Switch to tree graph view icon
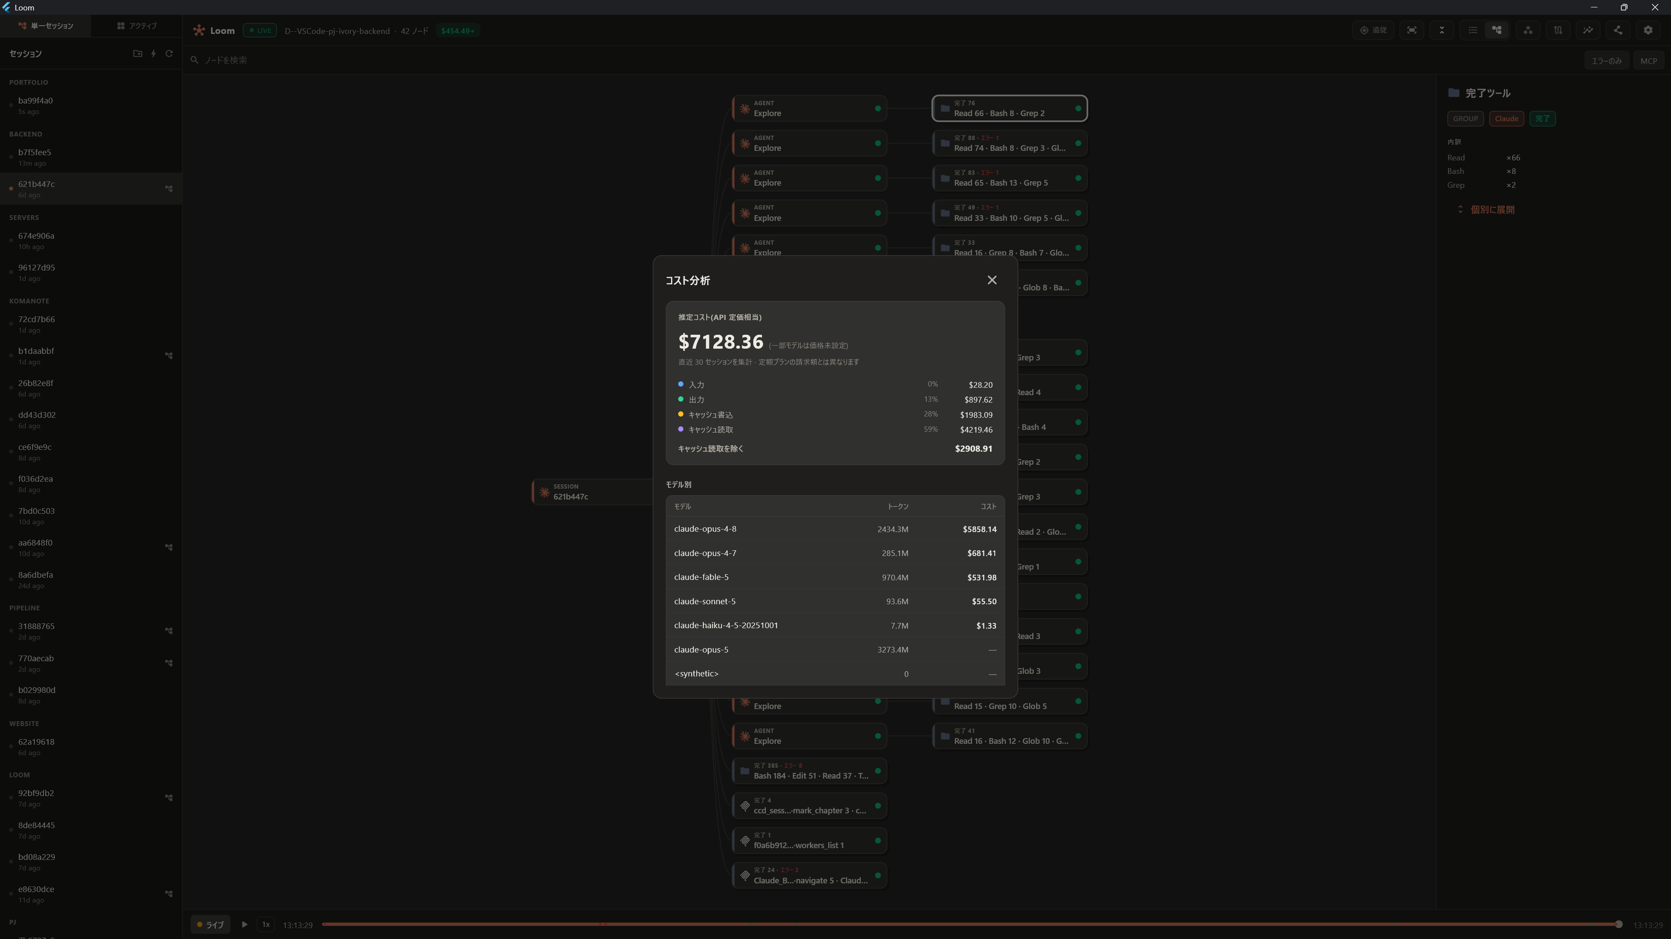The height and width of the screenshot is (939, 1671). [1497, 30]
